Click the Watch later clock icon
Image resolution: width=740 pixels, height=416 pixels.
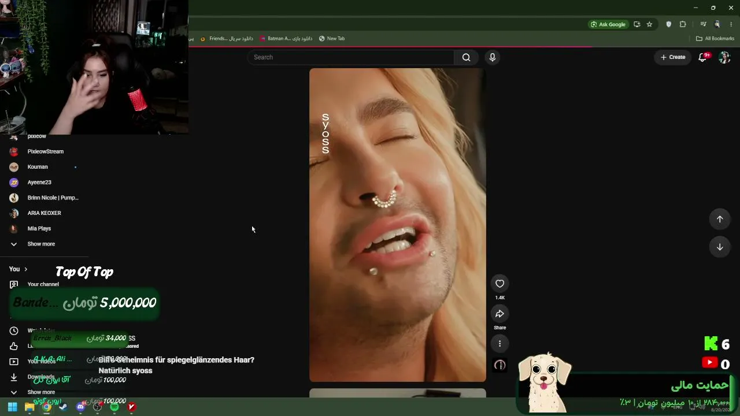[x=14, y=331]
